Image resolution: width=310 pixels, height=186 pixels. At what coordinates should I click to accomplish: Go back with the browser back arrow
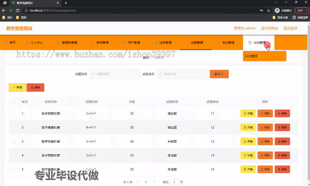point(4,10)
